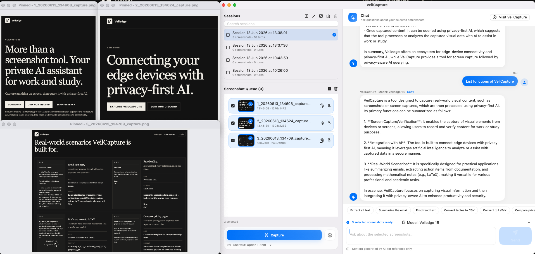
Task: Click the 'Proofread text' suggestion chip
Action: 426,210
